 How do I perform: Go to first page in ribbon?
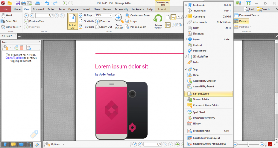[26, 16]
